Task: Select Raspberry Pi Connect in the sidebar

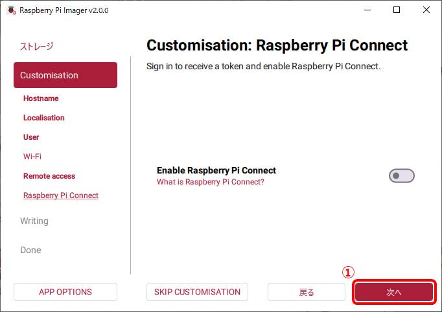Action: coord(61,195)
